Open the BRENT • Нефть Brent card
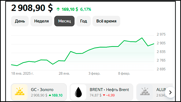 point(102,92)
